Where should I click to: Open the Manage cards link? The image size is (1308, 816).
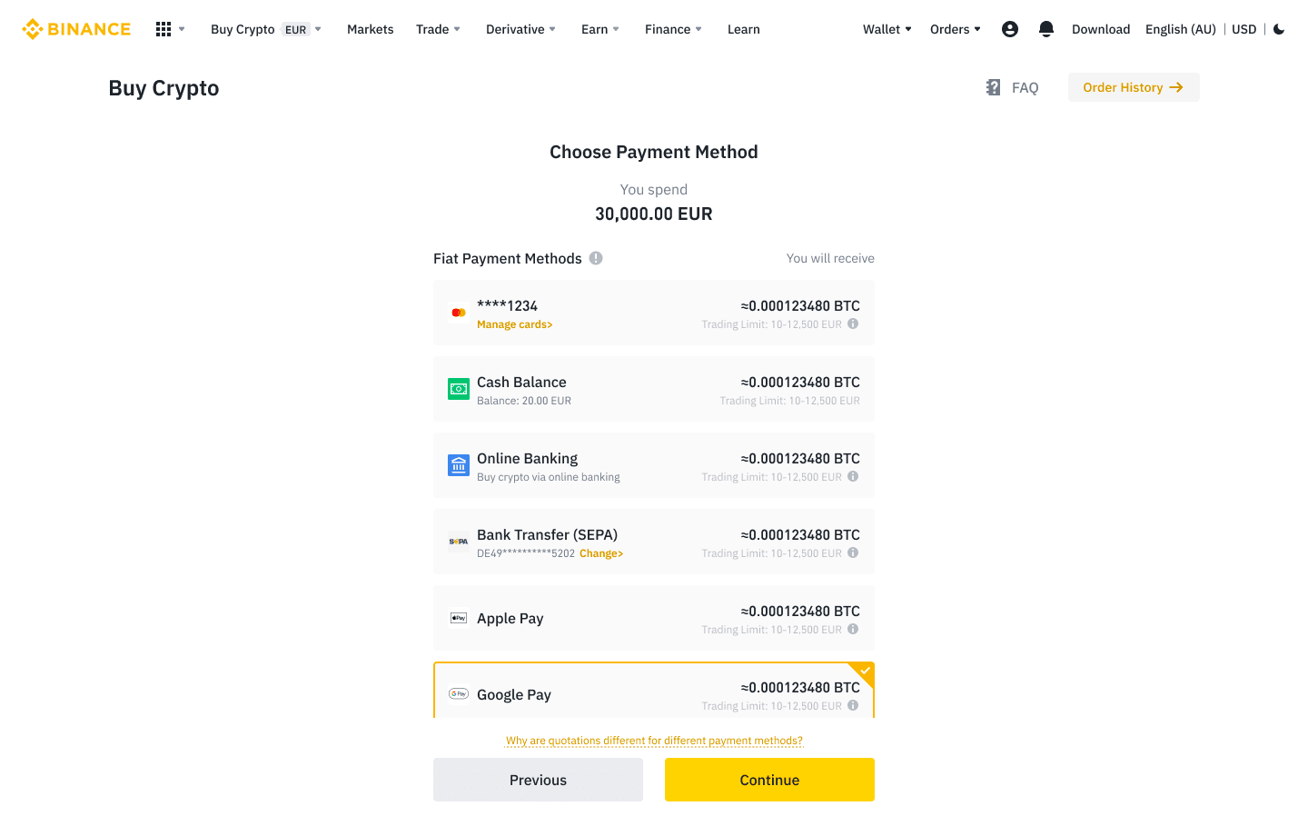click(515, 324)
